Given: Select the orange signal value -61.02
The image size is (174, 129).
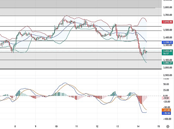Looking at the screenshot, I should 167,110.
